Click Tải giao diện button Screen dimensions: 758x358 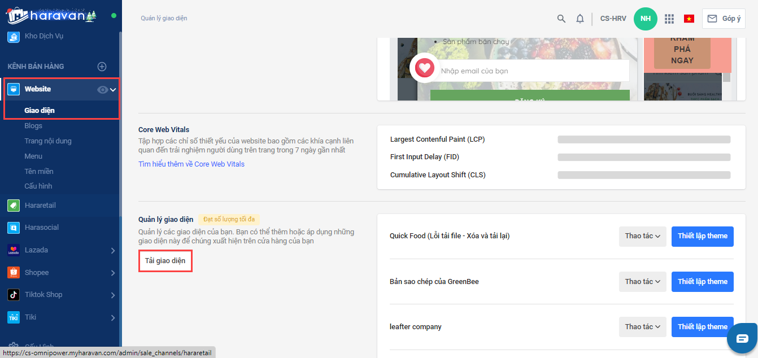165,261
